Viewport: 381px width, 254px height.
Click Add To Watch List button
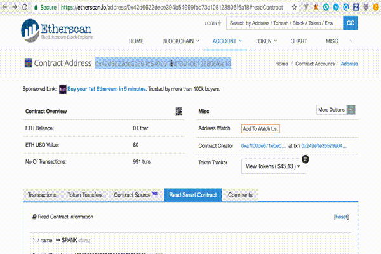[x=260, y=128]
